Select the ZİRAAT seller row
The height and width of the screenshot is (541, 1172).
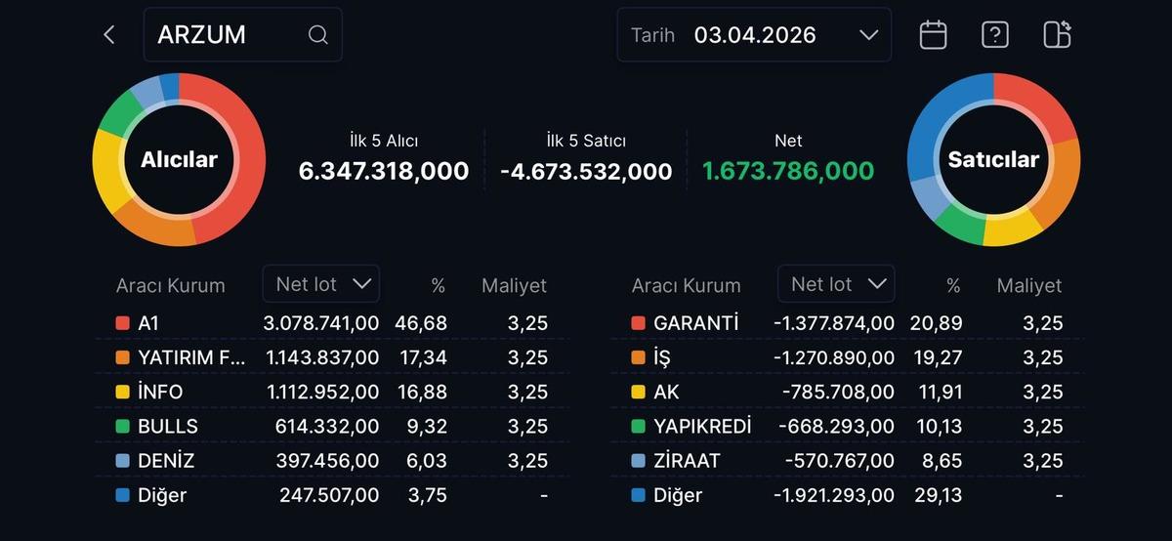pyautogui.click(x=847, y=461)
